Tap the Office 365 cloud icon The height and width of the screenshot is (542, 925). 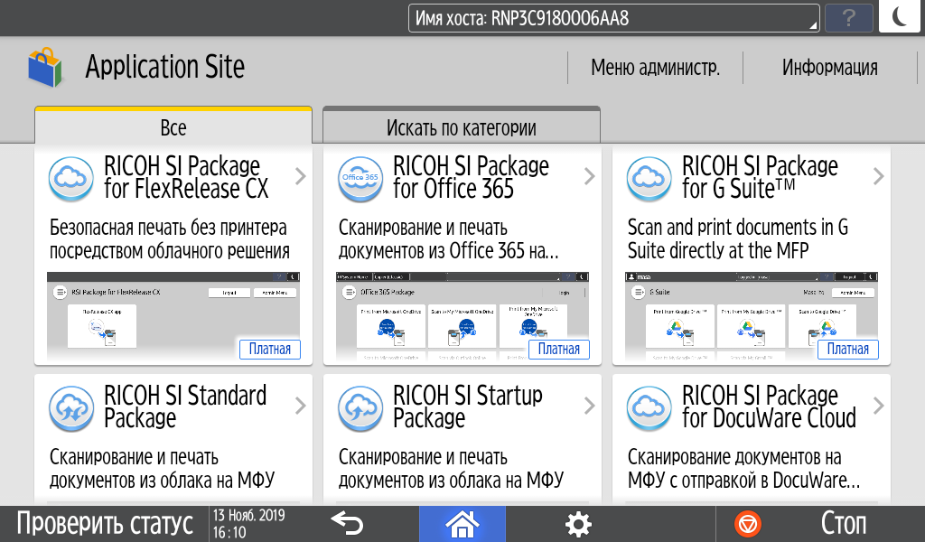pos(360,179)
